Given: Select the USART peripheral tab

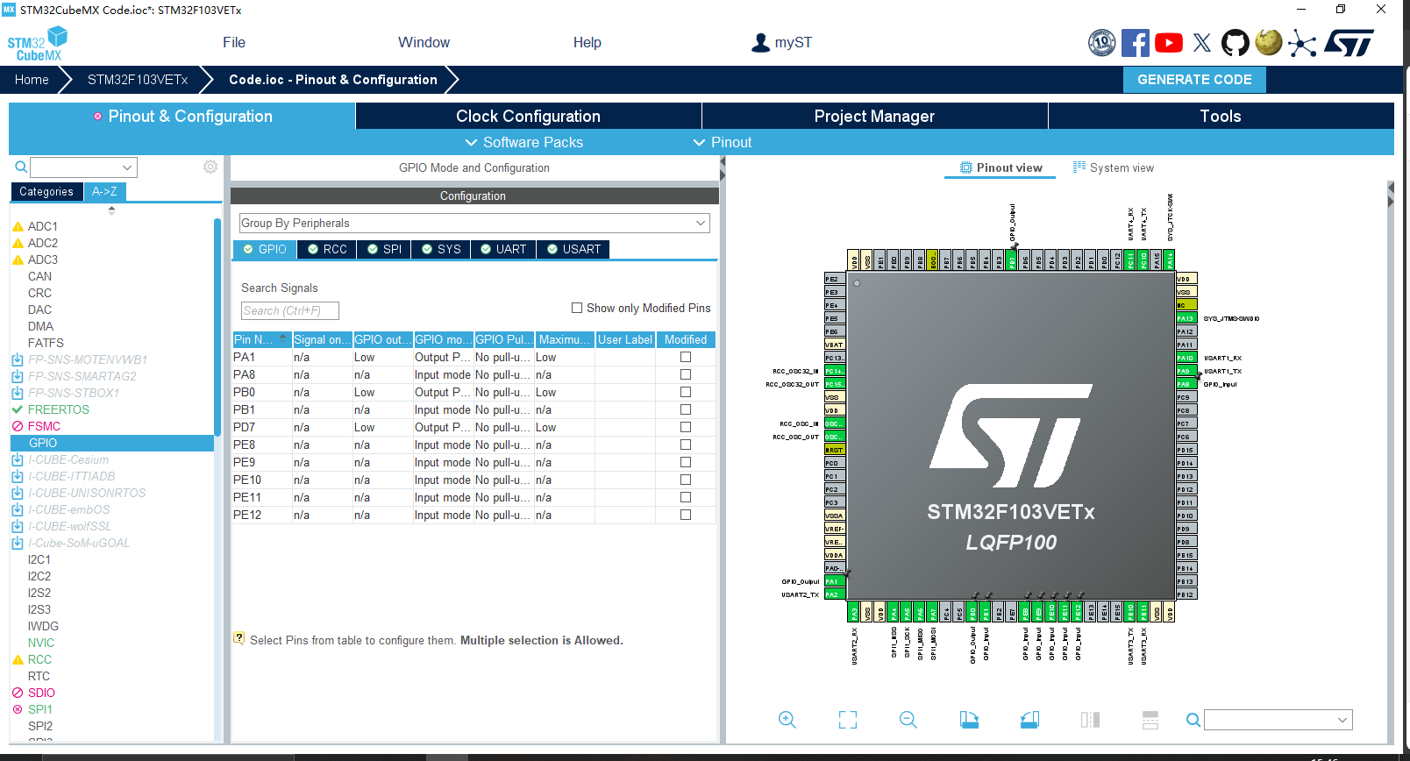Looking at the screenshot, I should pos(573,249).
